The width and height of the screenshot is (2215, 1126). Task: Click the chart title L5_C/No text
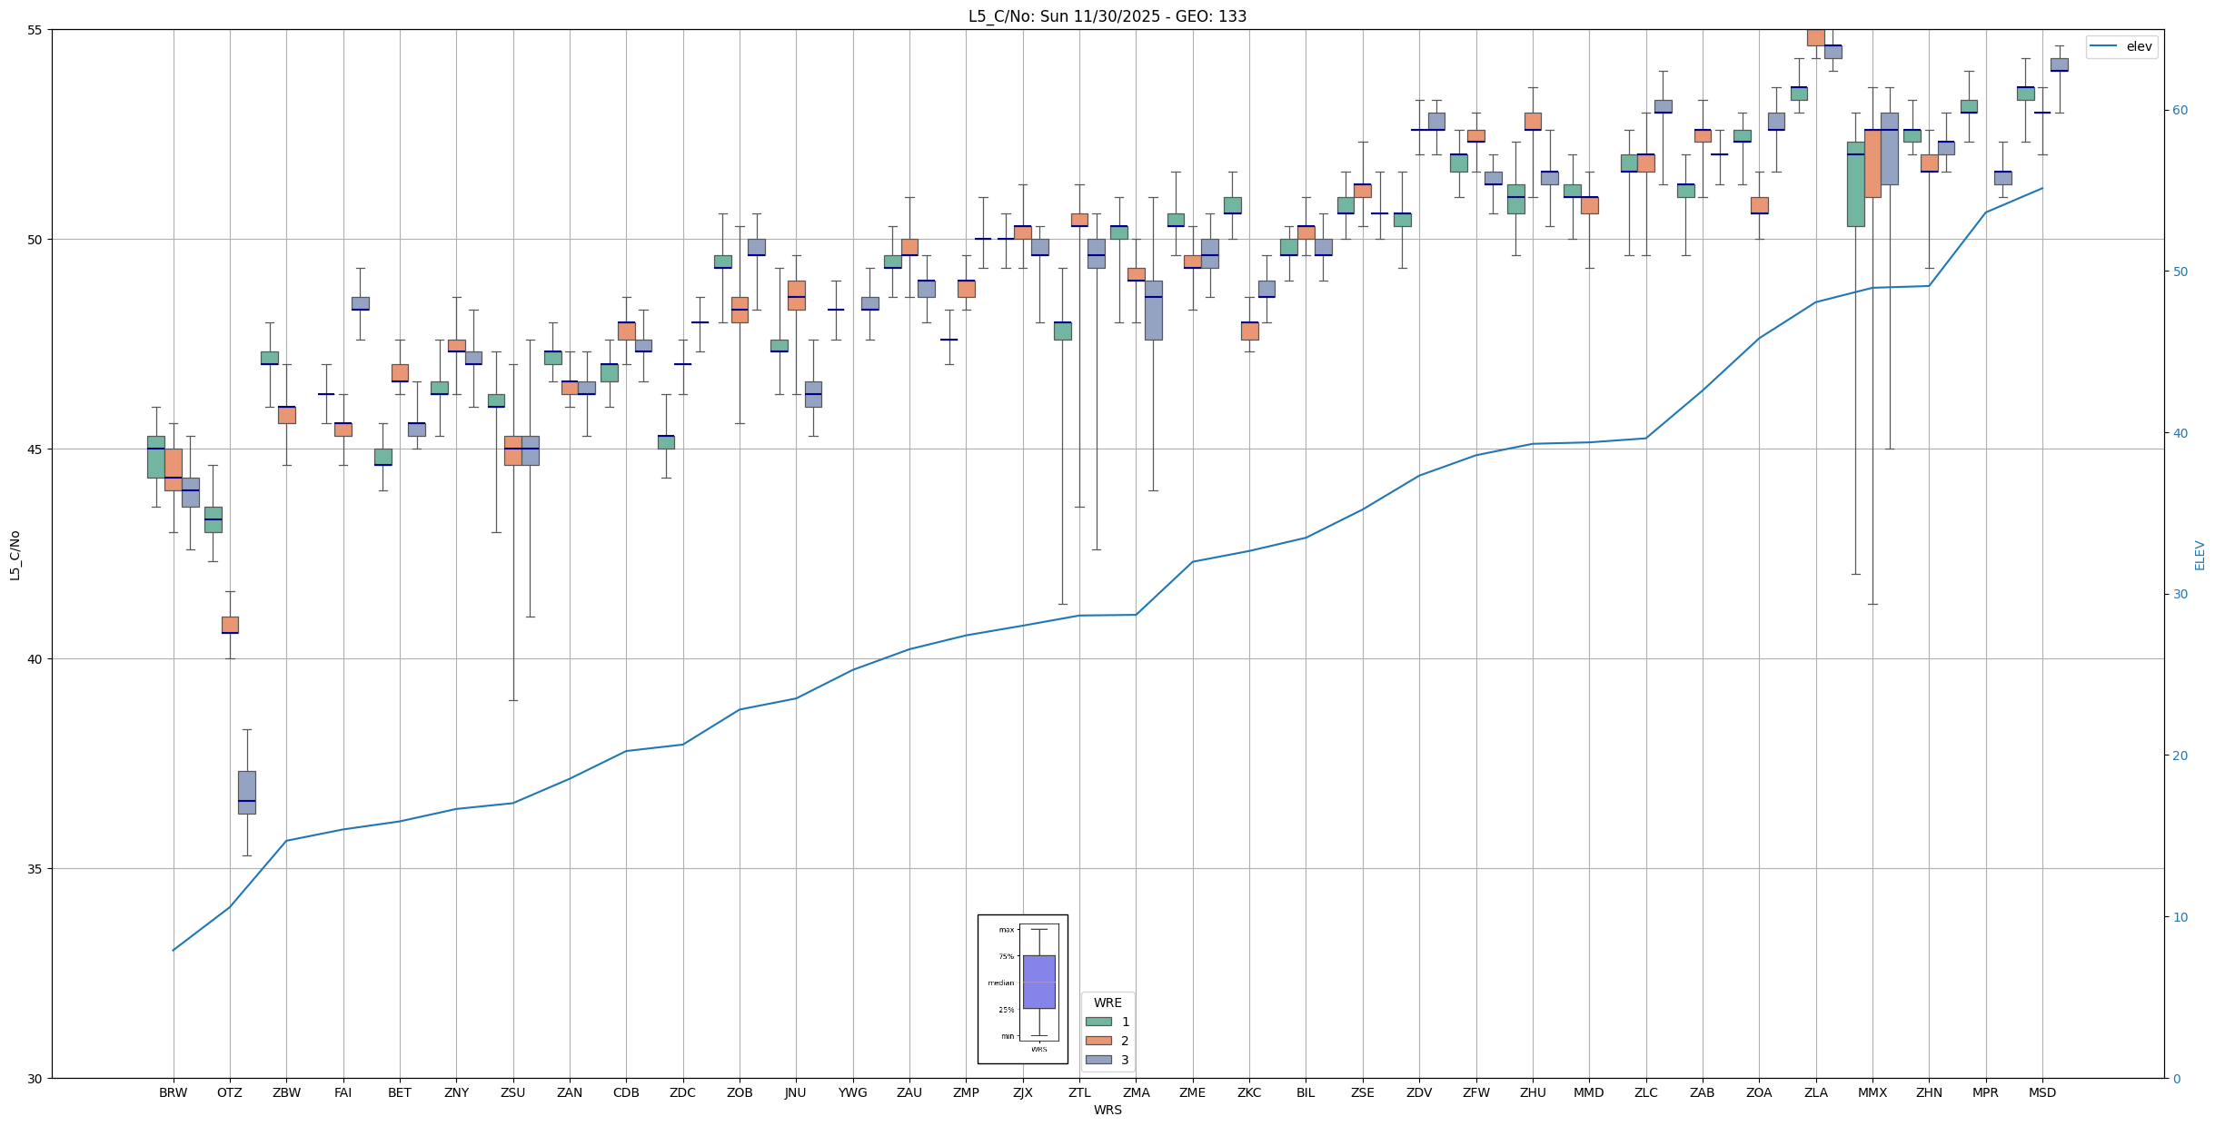coord(1107,16)
